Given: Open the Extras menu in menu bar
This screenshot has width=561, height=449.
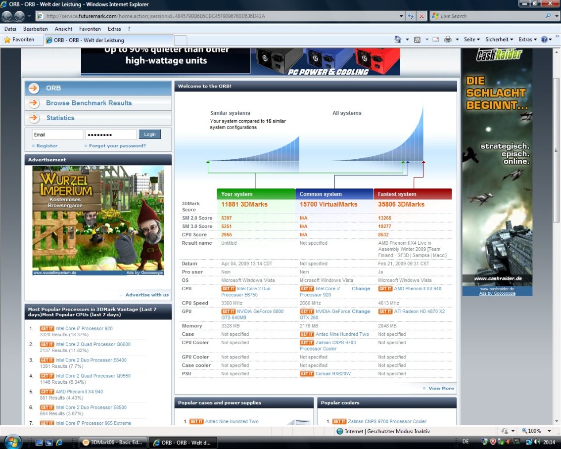Looking at the screenshot, I should [114, 29].
